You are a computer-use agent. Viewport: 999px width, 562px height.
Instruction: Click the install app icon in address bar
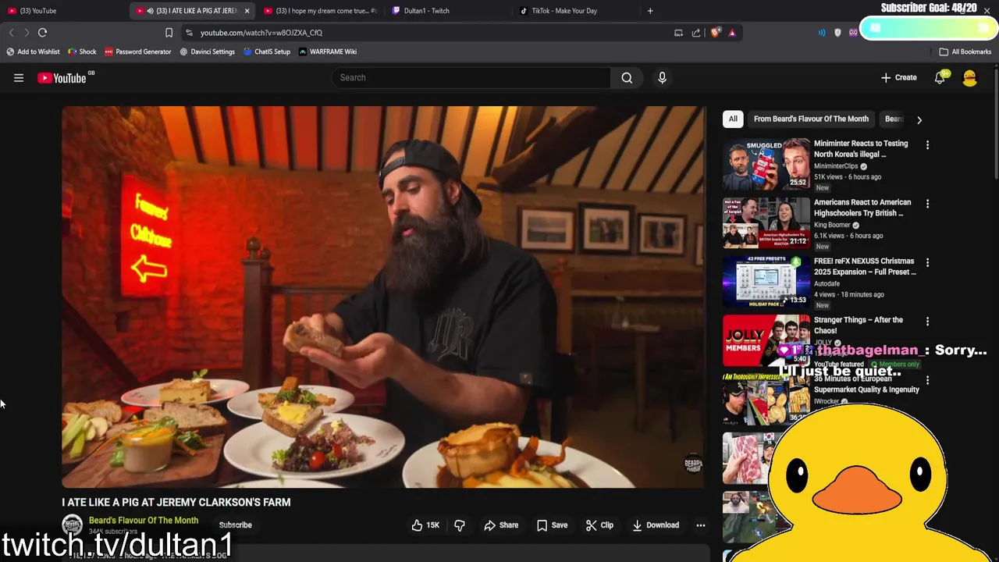click(678, 33)
